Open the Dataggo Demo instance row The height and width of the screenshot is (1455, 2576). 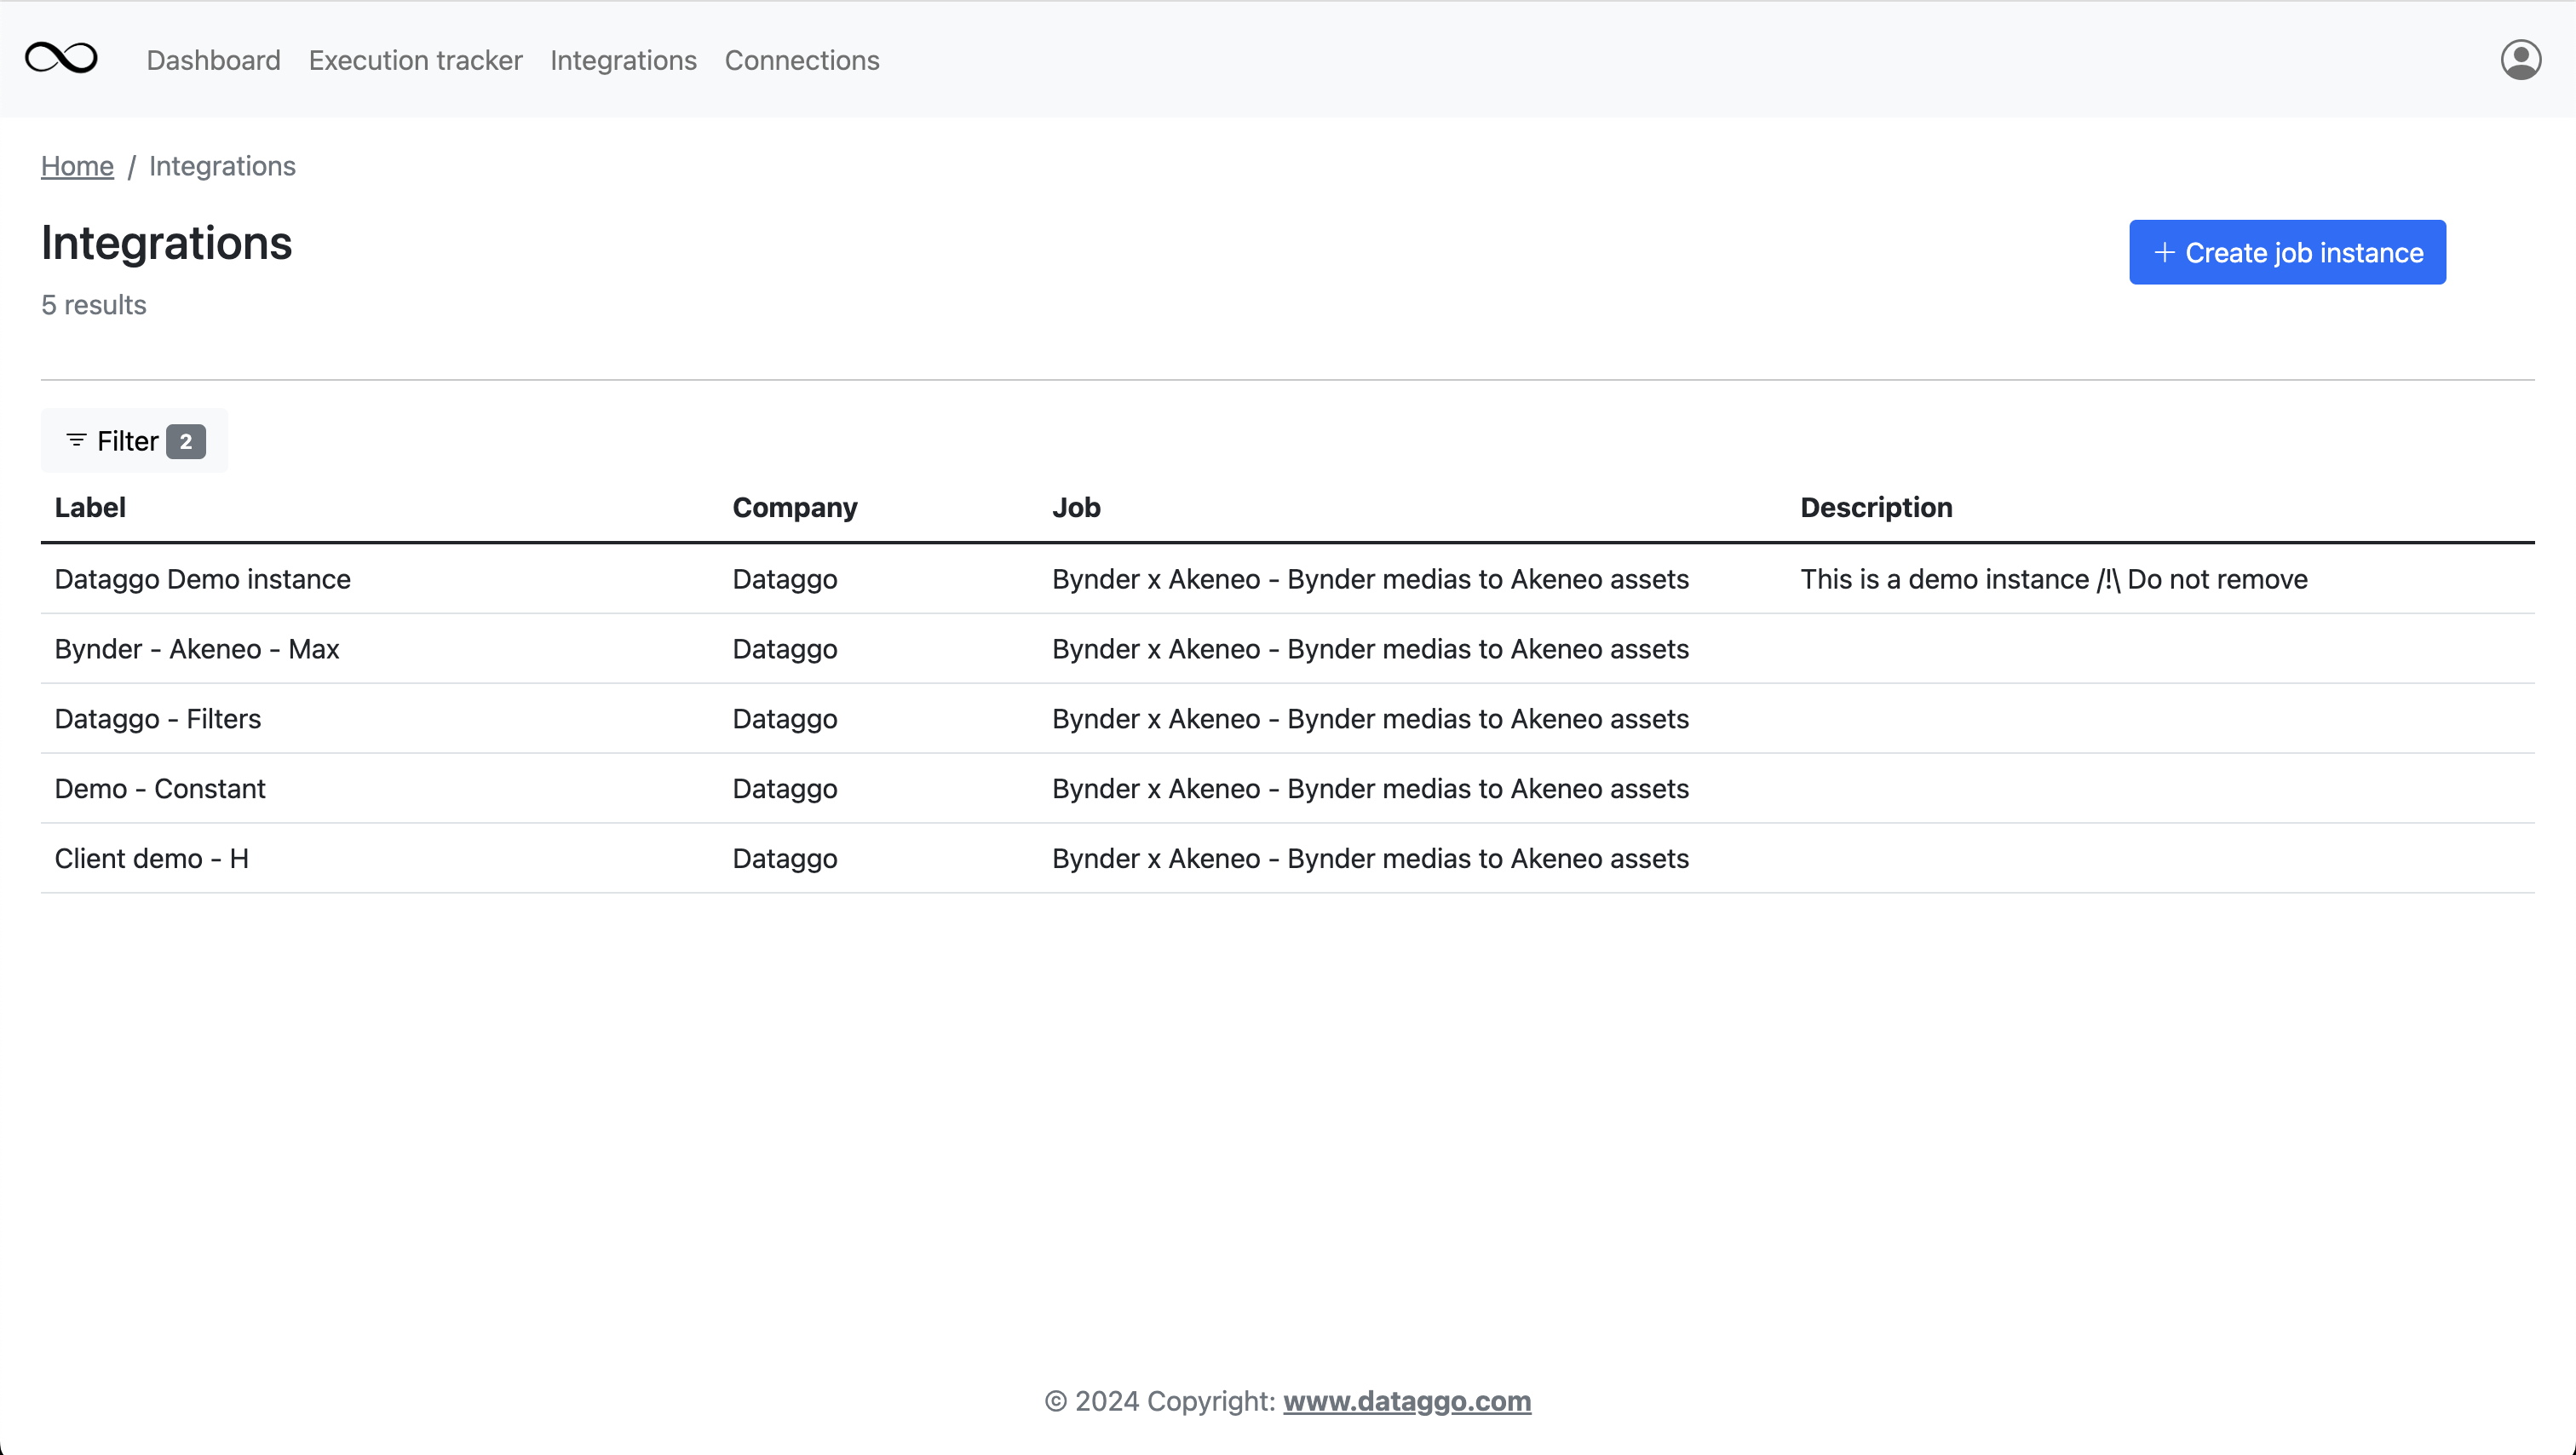202,579
